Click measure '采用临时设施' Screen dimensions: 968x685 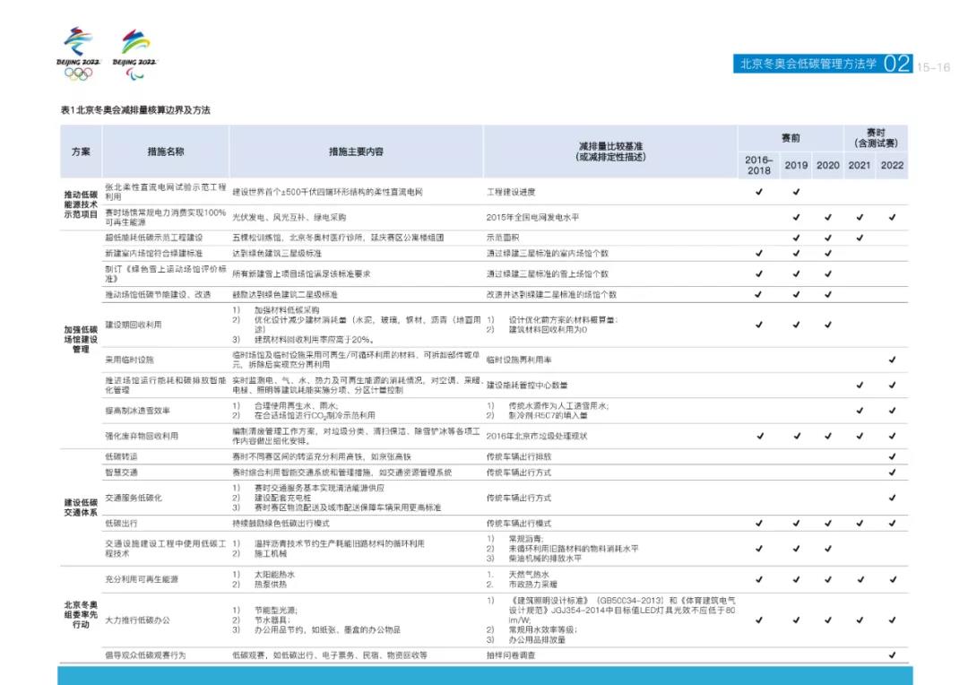[x=130, y=360]
